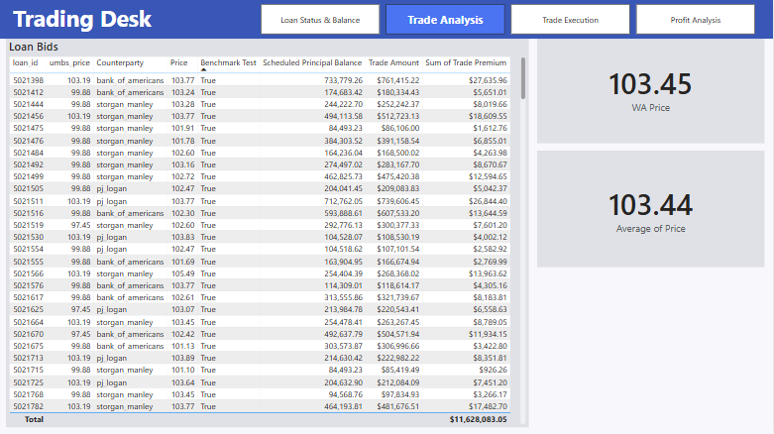Click trade premium $8,183.81
This screenshot has height=434, width=774.
[x=490, y=297]
